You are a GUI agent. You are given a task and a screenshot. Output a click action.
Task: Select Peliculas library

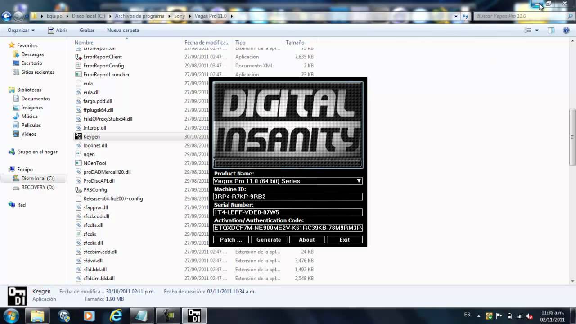point(31,125)
